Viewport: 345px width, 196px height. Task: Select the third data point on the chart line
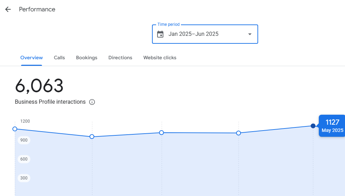161,133
